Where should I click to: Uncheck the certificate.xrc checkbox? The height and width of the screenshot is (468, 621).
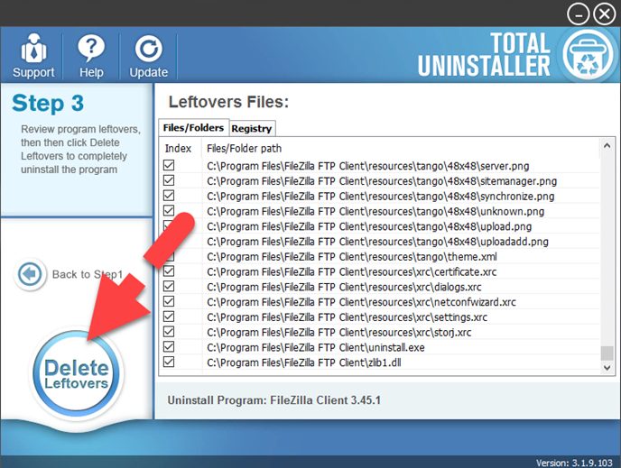169,271
